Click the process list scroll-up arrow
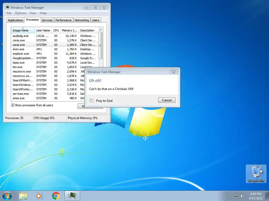 (x=101, y=30)
